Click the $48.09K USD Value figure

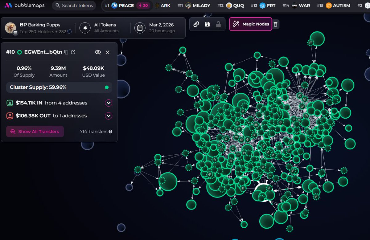(93, 68)
